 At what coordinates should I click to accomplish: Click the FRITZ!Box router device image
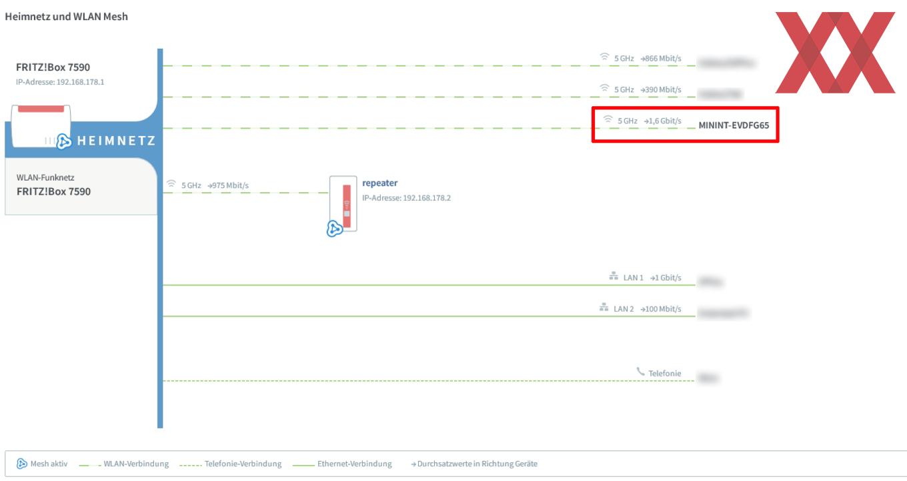pyautogui.click(x=41, y=125)
